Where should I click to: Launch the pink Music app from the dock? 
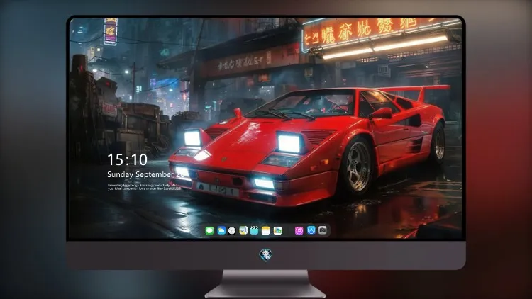pos(299,230)
